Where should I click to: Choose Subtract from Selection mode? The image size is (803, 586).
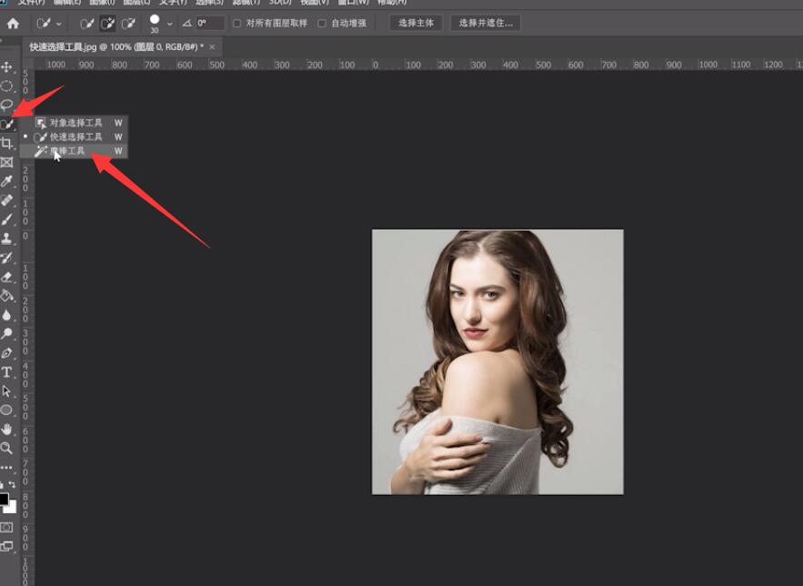[x=128, y=23]
